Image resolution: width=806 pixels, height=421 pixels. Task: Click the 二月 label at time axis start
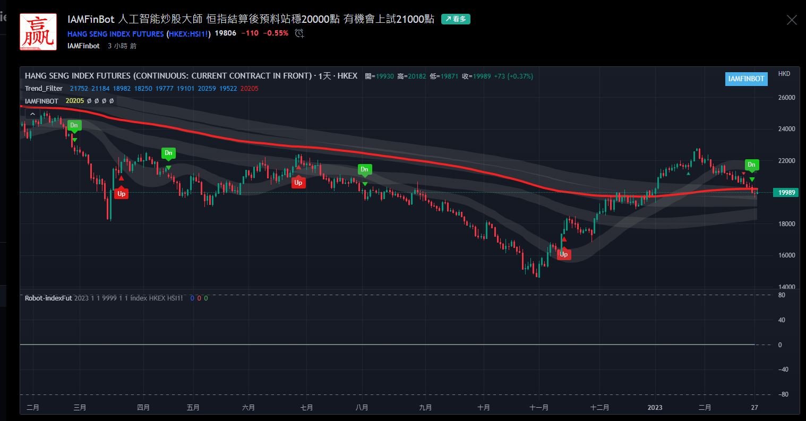33,408
